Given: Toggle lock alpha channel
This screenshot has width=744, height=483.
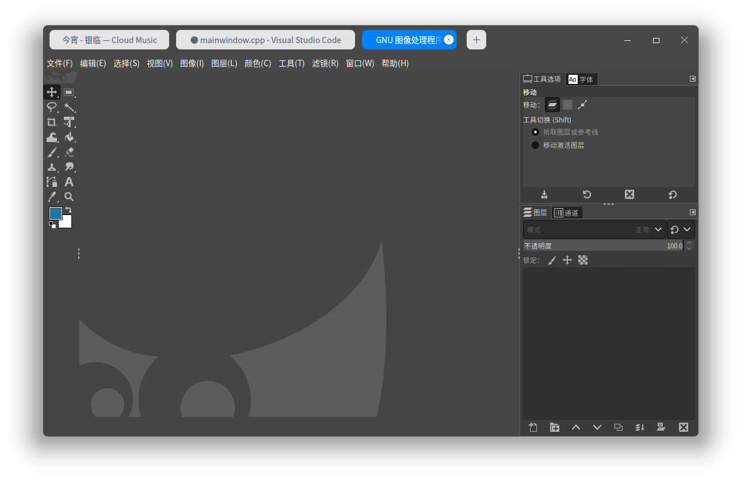Looking at the screenshot, I should (x=583, y=260).
